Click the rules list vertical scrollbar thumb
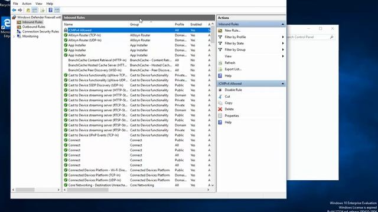Image resolution: width=378 pixels, height=212 pixels. click(x=213, y=35)
